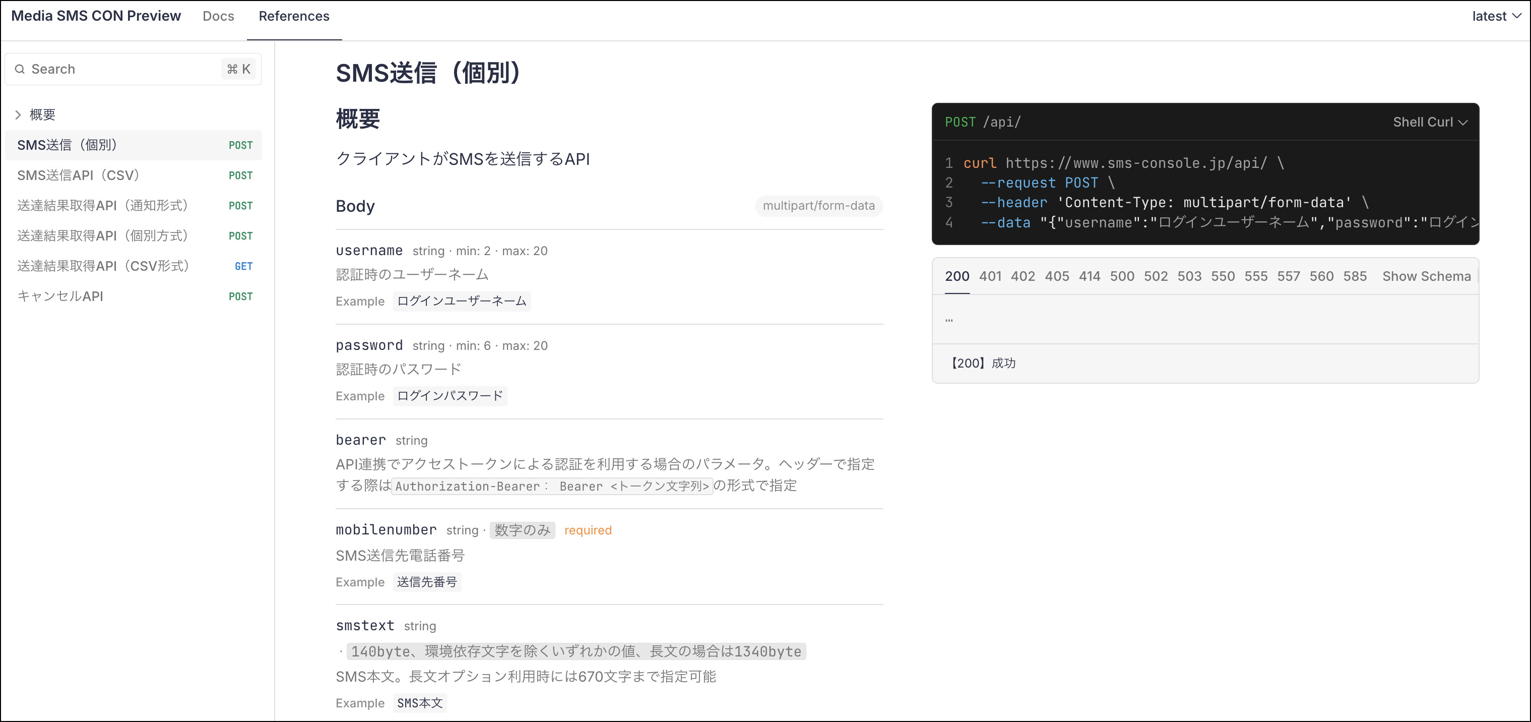Click the mobilenumber parameter name
The image size is (1531, 722).
[386, 530]
